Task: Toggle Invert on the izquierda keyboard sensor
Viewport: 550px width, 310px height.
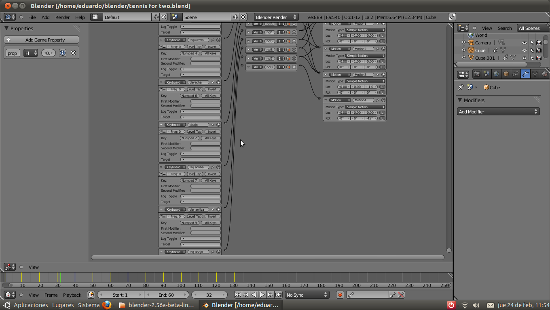Action: (212, 47)
